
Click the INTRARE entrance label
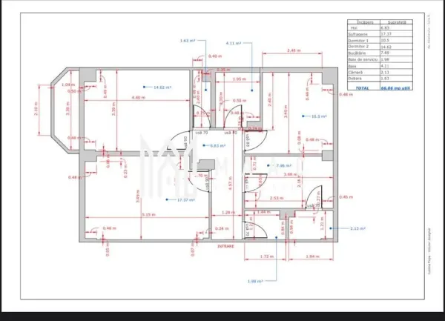pyautogui.click(x=226, y=246)
